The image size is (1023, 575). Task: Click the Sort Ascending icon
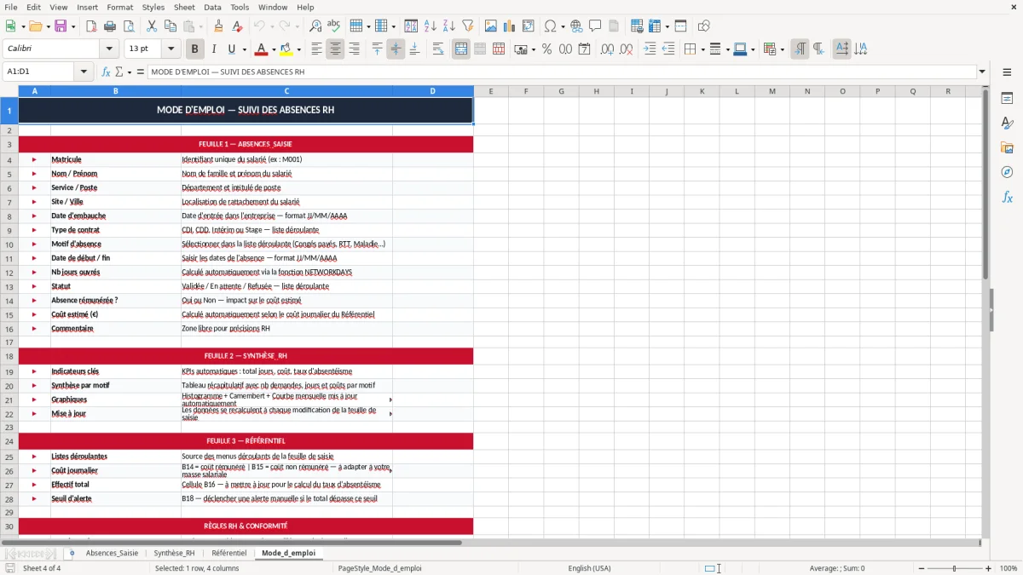(x=431, y=26)
